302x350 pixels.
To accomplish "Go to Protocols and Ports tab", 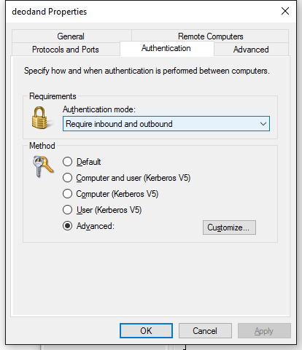I will click(x=66, y=50).
